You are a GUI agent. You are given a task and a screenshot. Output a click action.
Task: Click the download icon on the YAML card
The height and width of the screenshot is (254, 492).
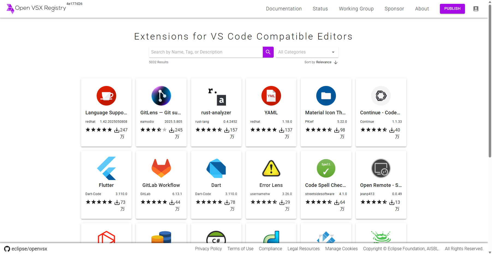(282, 130)
